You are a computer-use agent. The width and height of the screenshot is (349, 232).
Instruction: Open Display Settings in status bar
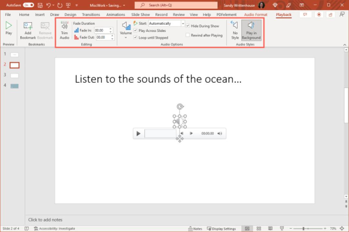tap(221, 228)
